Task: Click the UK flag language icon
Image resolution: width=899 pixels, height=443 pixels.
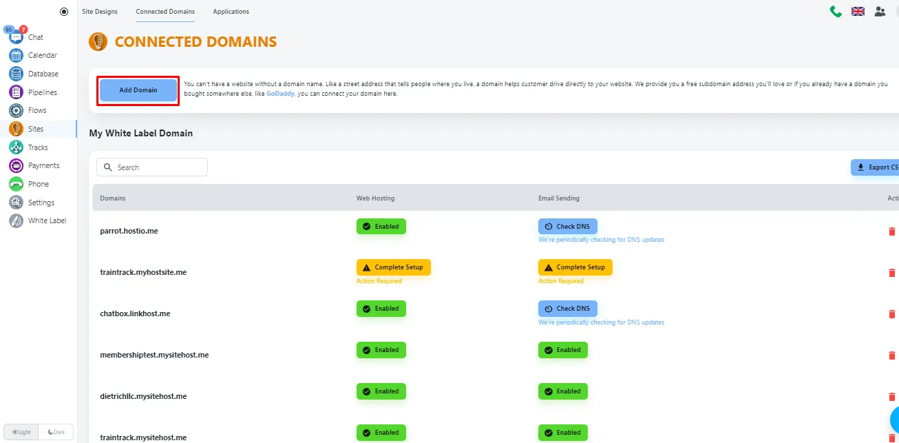Action: (858, 11)
